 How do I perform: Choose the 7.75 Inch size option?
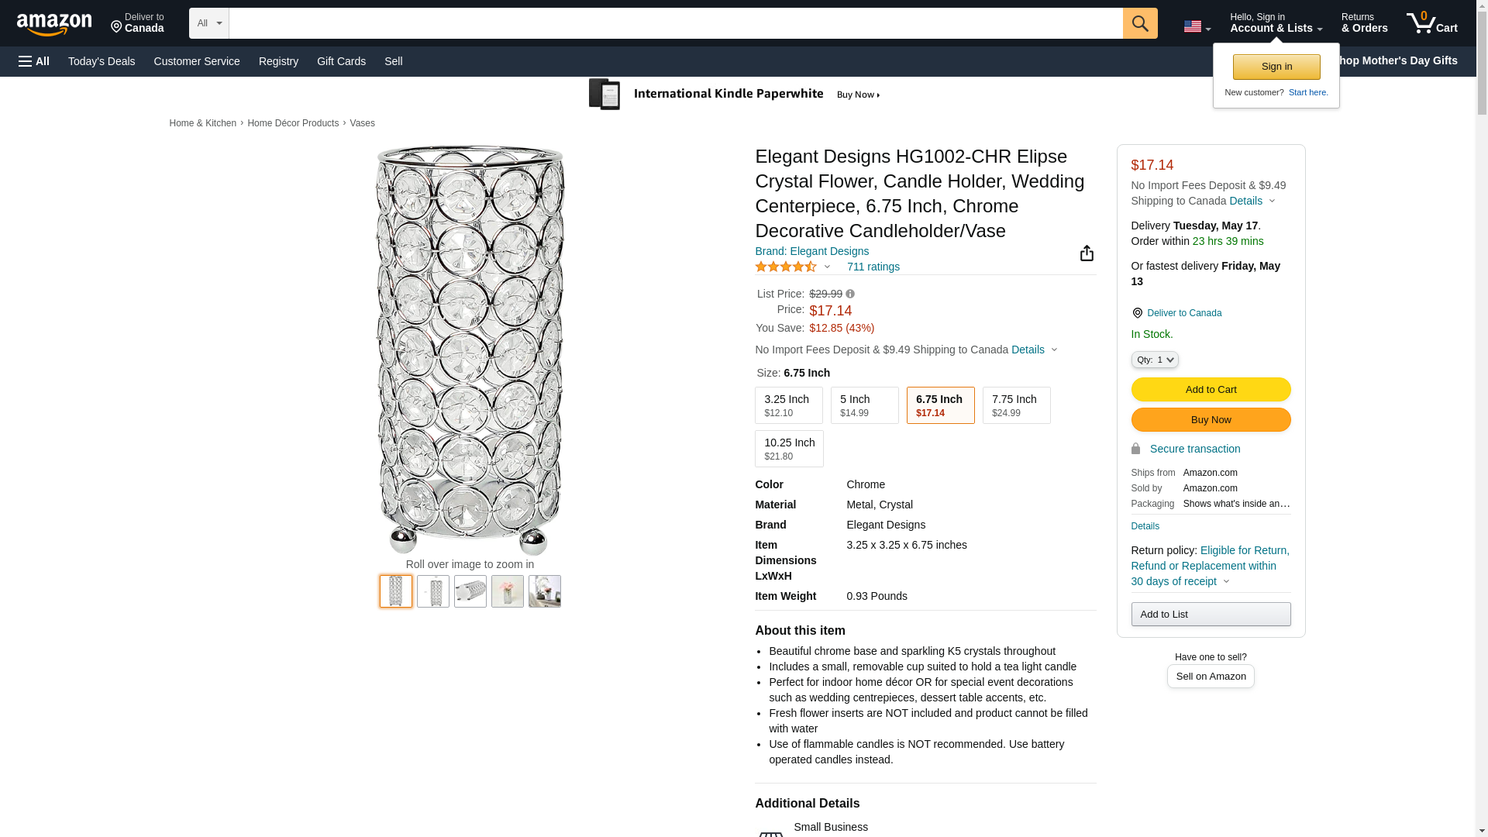[x=1016, y=405]
